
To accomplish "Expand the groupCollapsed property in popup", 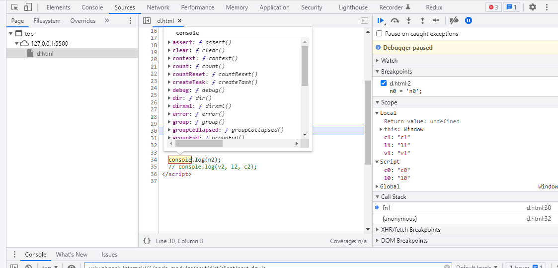I will coord(169,130).
